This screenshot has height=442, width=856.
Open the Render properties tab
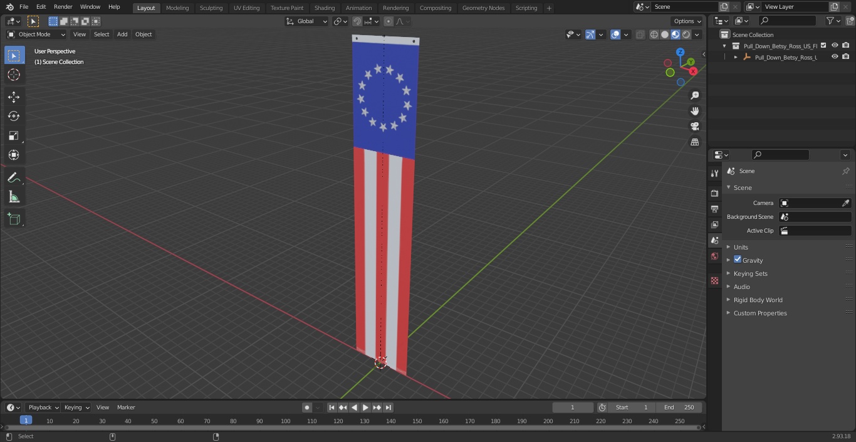click(x=714, y=193)
